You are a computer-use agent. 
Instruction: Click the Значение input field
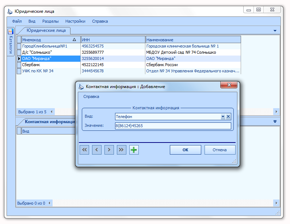click(173, 126)
